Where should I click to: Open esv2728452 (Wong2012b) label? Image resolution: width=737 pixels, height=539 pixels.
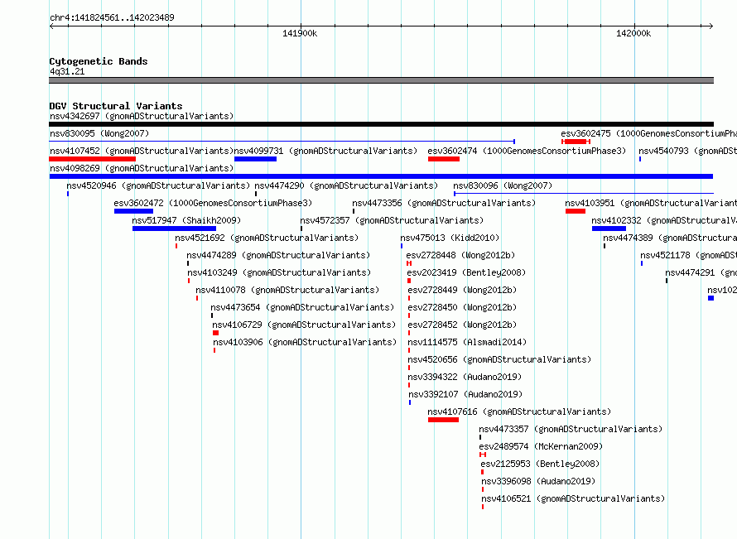[x=462, y=325]
